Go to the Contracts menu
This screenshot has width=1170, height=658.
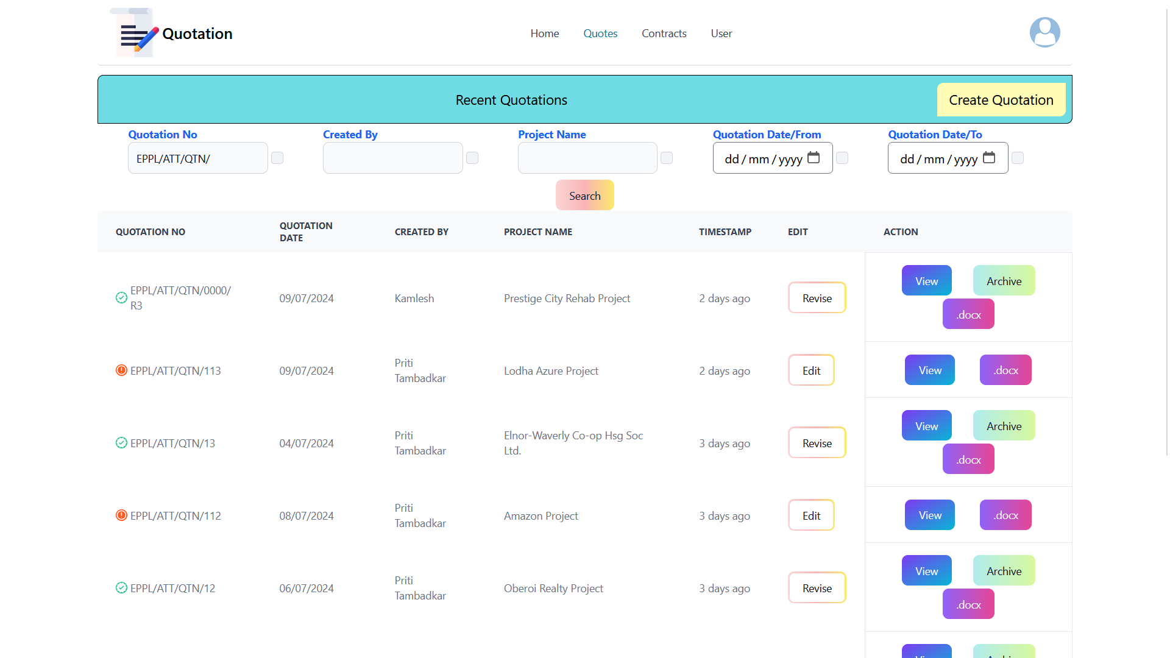pyautogui.click(x=664, y=34)
